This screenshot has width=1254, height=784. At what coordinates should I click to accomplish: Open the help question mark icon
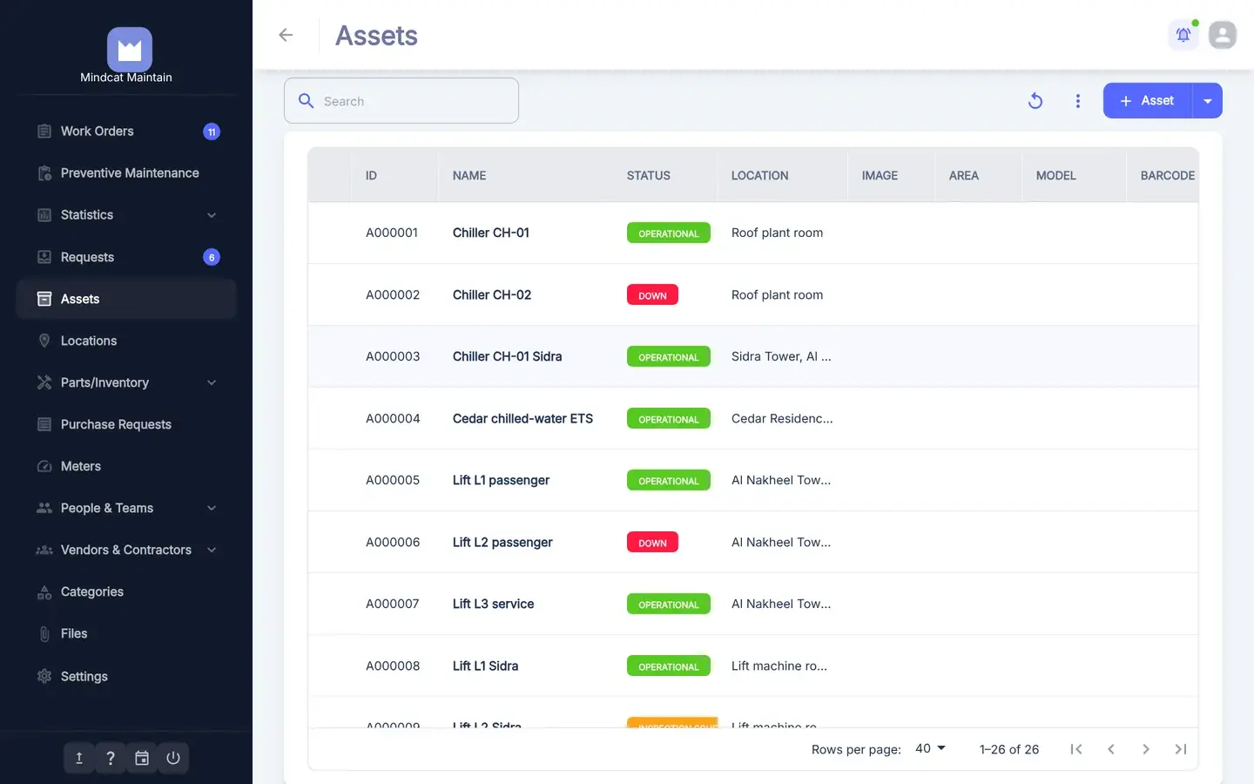[111, 758]
